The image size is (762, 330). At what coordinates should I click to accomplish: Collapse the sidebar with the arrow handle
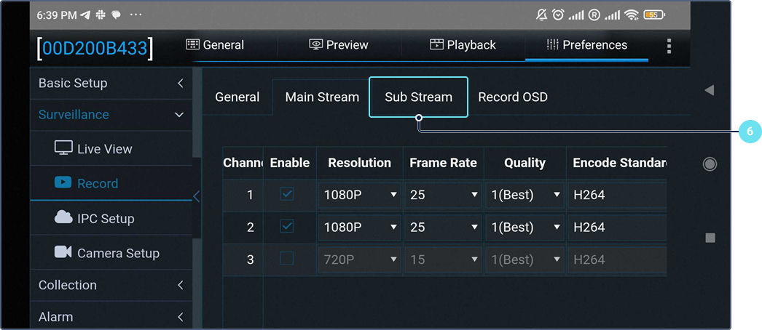coord(196,196)
